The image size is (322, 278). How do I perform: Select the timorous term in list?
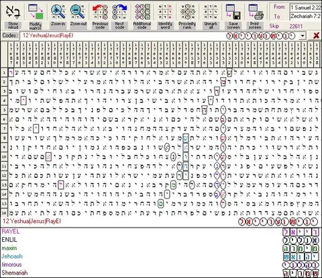click(x=11, y=265)
